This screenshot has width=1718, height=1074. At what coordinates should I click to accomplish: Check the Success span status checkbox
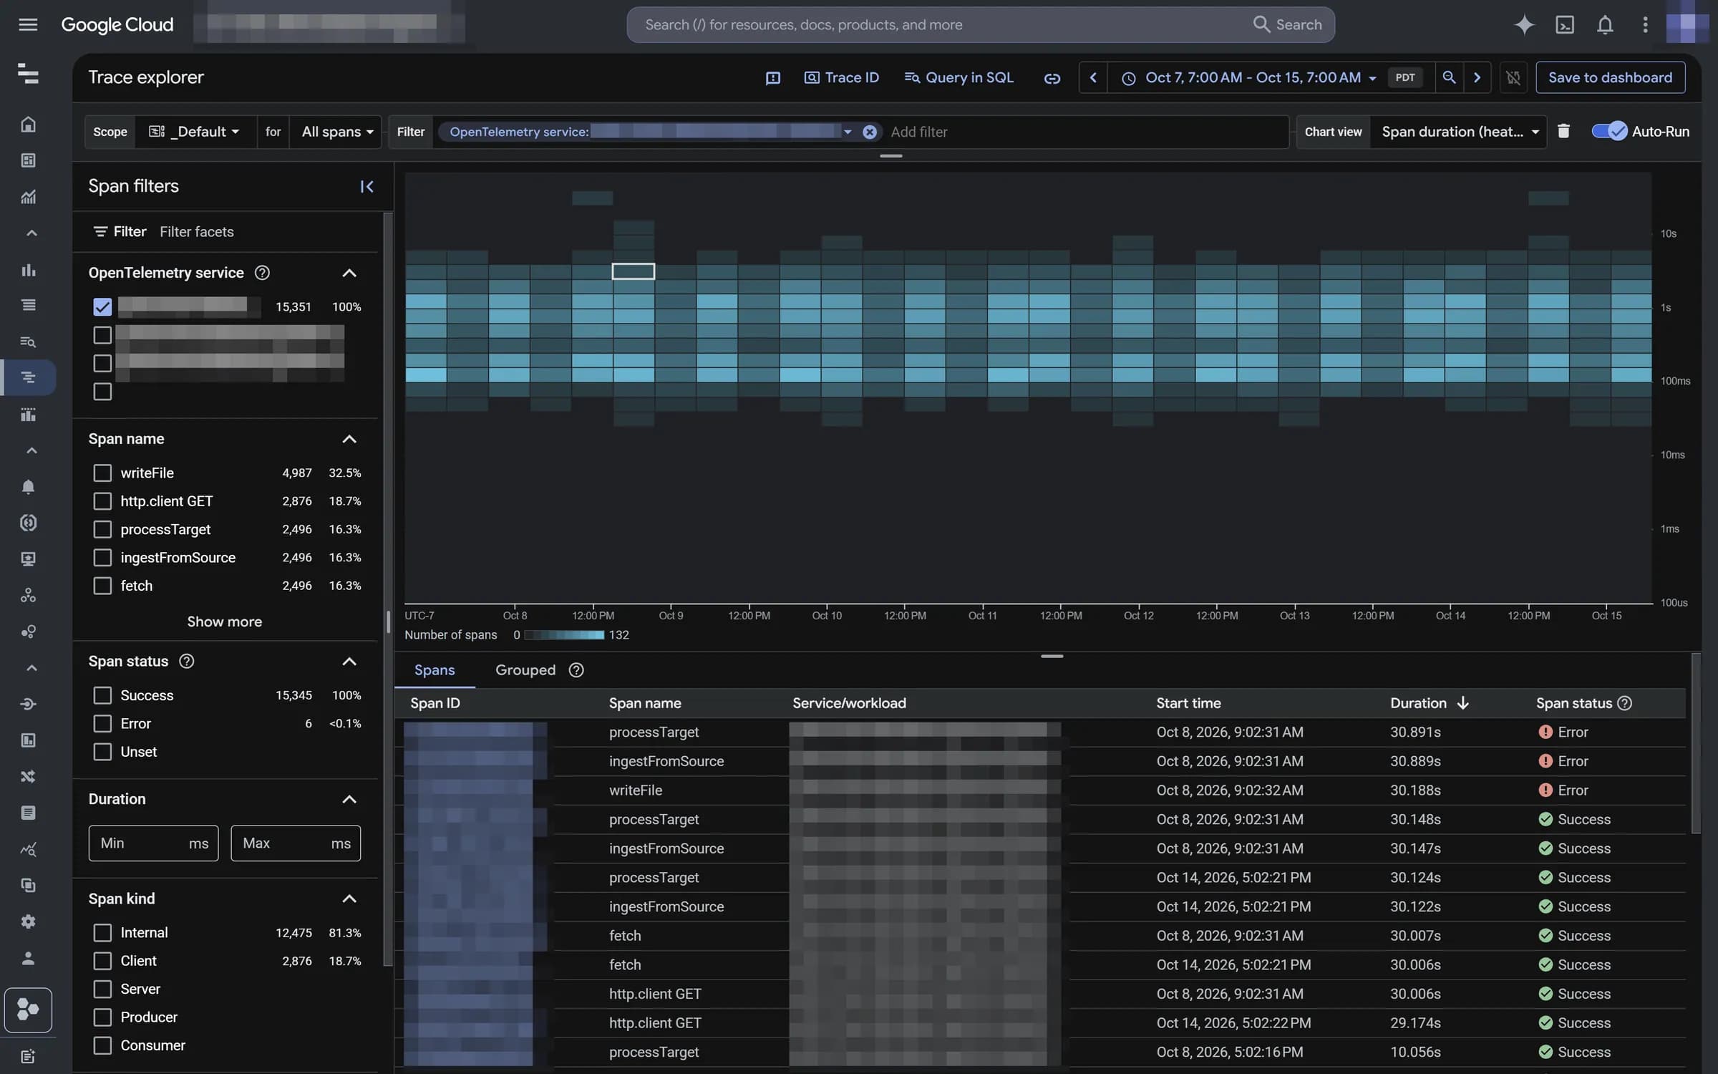point(102,695)
